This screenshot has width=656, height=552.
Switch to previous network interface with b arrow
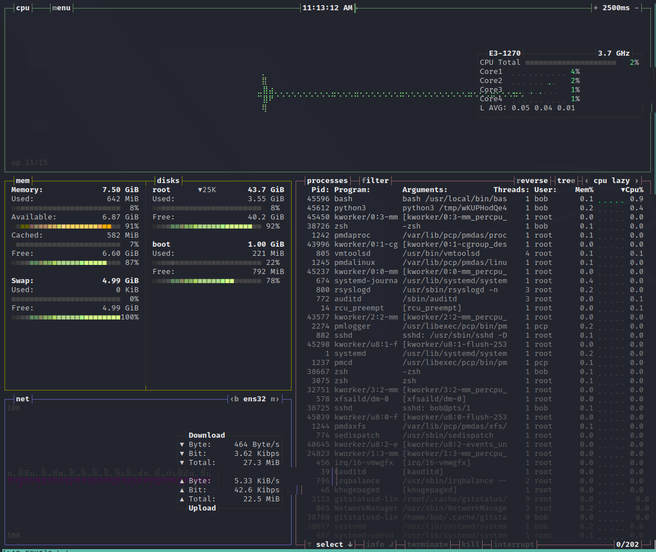pos(235,399)
